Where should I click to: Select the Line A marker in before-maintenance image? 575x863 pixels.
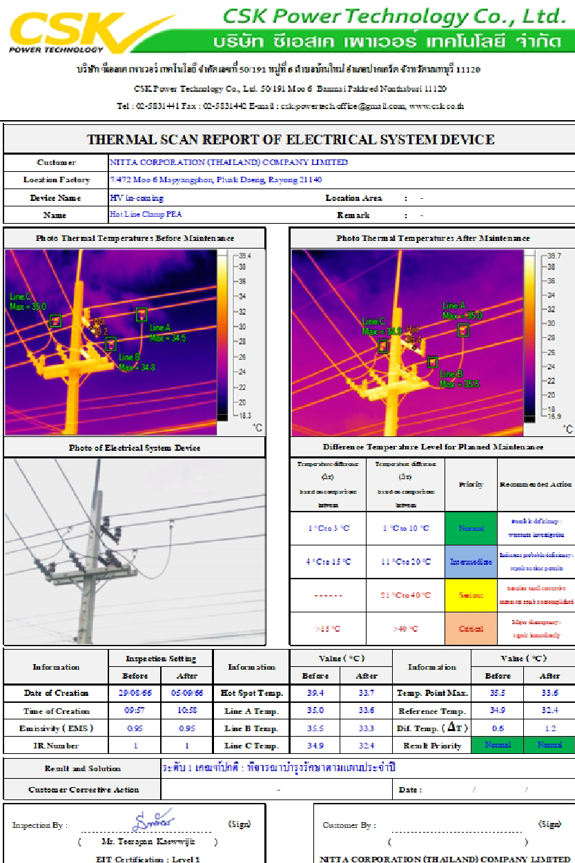tap(142, 315)
